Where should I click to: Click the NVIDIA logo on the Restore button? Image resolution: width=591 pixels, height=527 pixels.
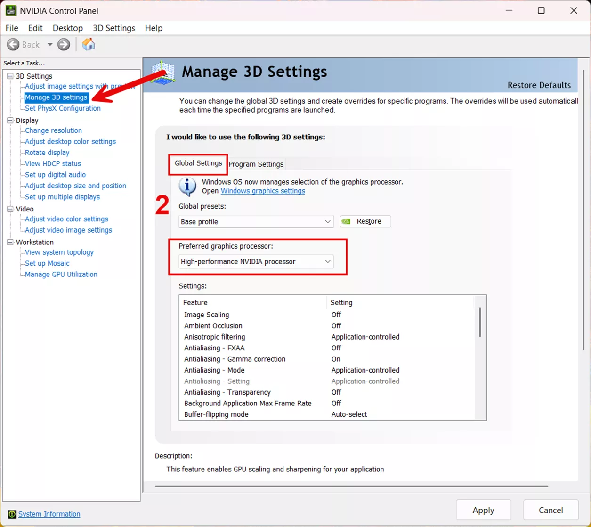click(x=347, y=221)
